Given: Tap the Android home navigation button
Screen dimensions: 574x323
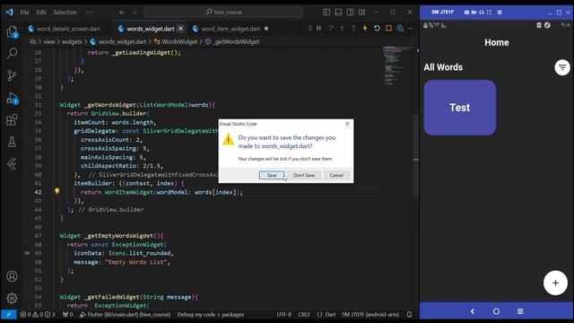Looking at the screenshot, I should [x=496, y=311].
